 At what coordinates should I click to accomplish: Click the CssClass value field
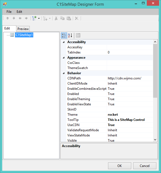click(130, 63)
